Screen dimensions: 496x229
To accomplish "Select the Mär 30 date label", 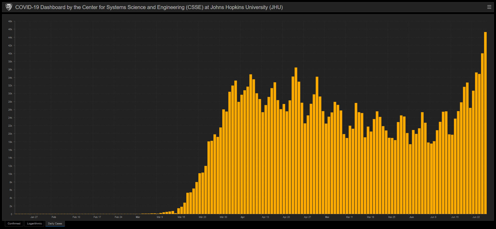I will click(x=223, y=217).
